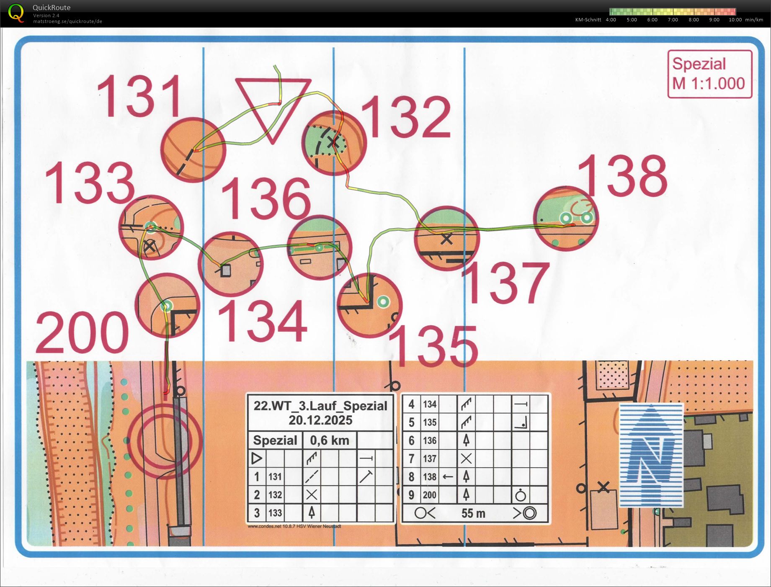Click the large 132 control number
This screenshot has width=771, height=587.
point(405,117)
